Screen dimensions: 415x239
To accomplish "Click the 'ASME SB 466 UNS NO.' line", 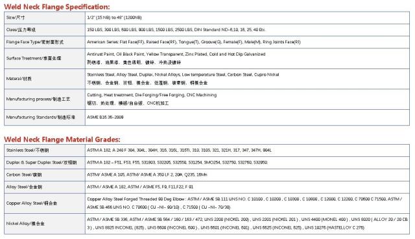I will click(158, 207).
